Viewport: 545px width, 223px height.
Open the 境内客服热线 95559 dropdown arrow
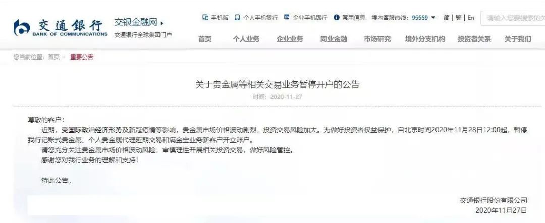[433, 17]
